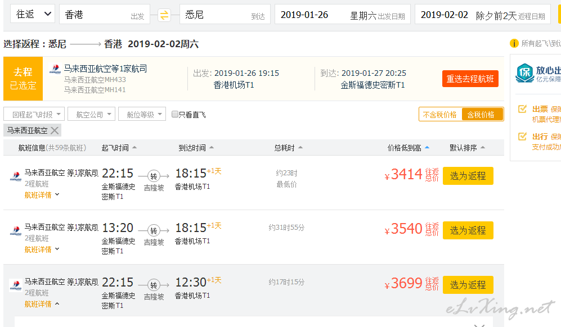
Task: Sort flights by 起飞时间
Action: [119, 148]
